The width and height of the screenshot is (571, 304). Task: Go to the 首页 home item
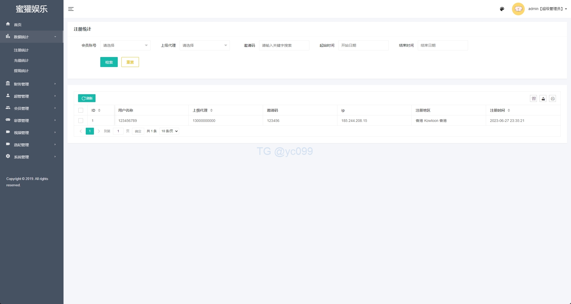(x=18, y=25)
